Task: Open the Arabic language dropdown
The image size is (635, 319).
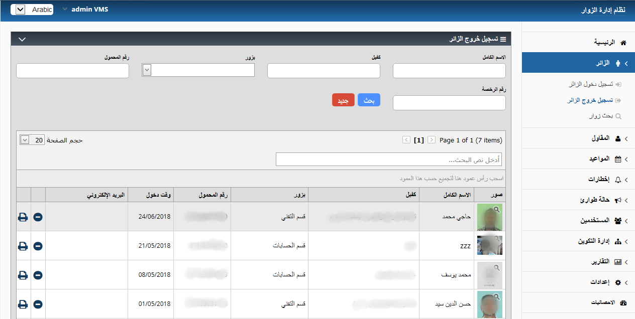Action: [19, 9]
